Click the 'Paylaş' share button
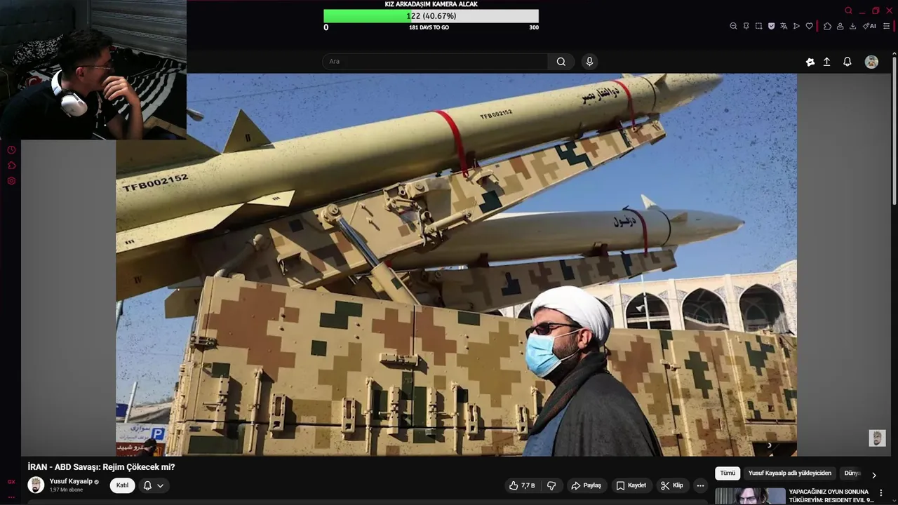 tap(587, 485)
